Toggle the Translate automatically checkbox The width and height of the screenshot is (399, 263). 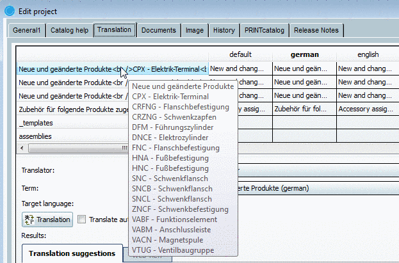pyautogui.click(x=82, y=219)
